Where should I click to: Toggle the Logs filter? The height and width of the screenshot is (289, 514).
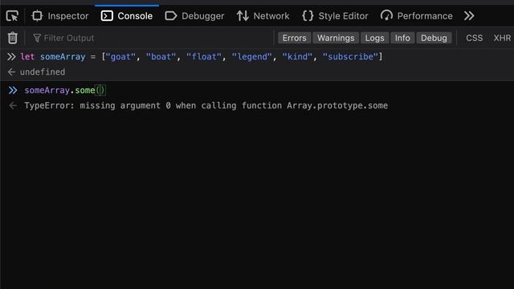[375, 38]
